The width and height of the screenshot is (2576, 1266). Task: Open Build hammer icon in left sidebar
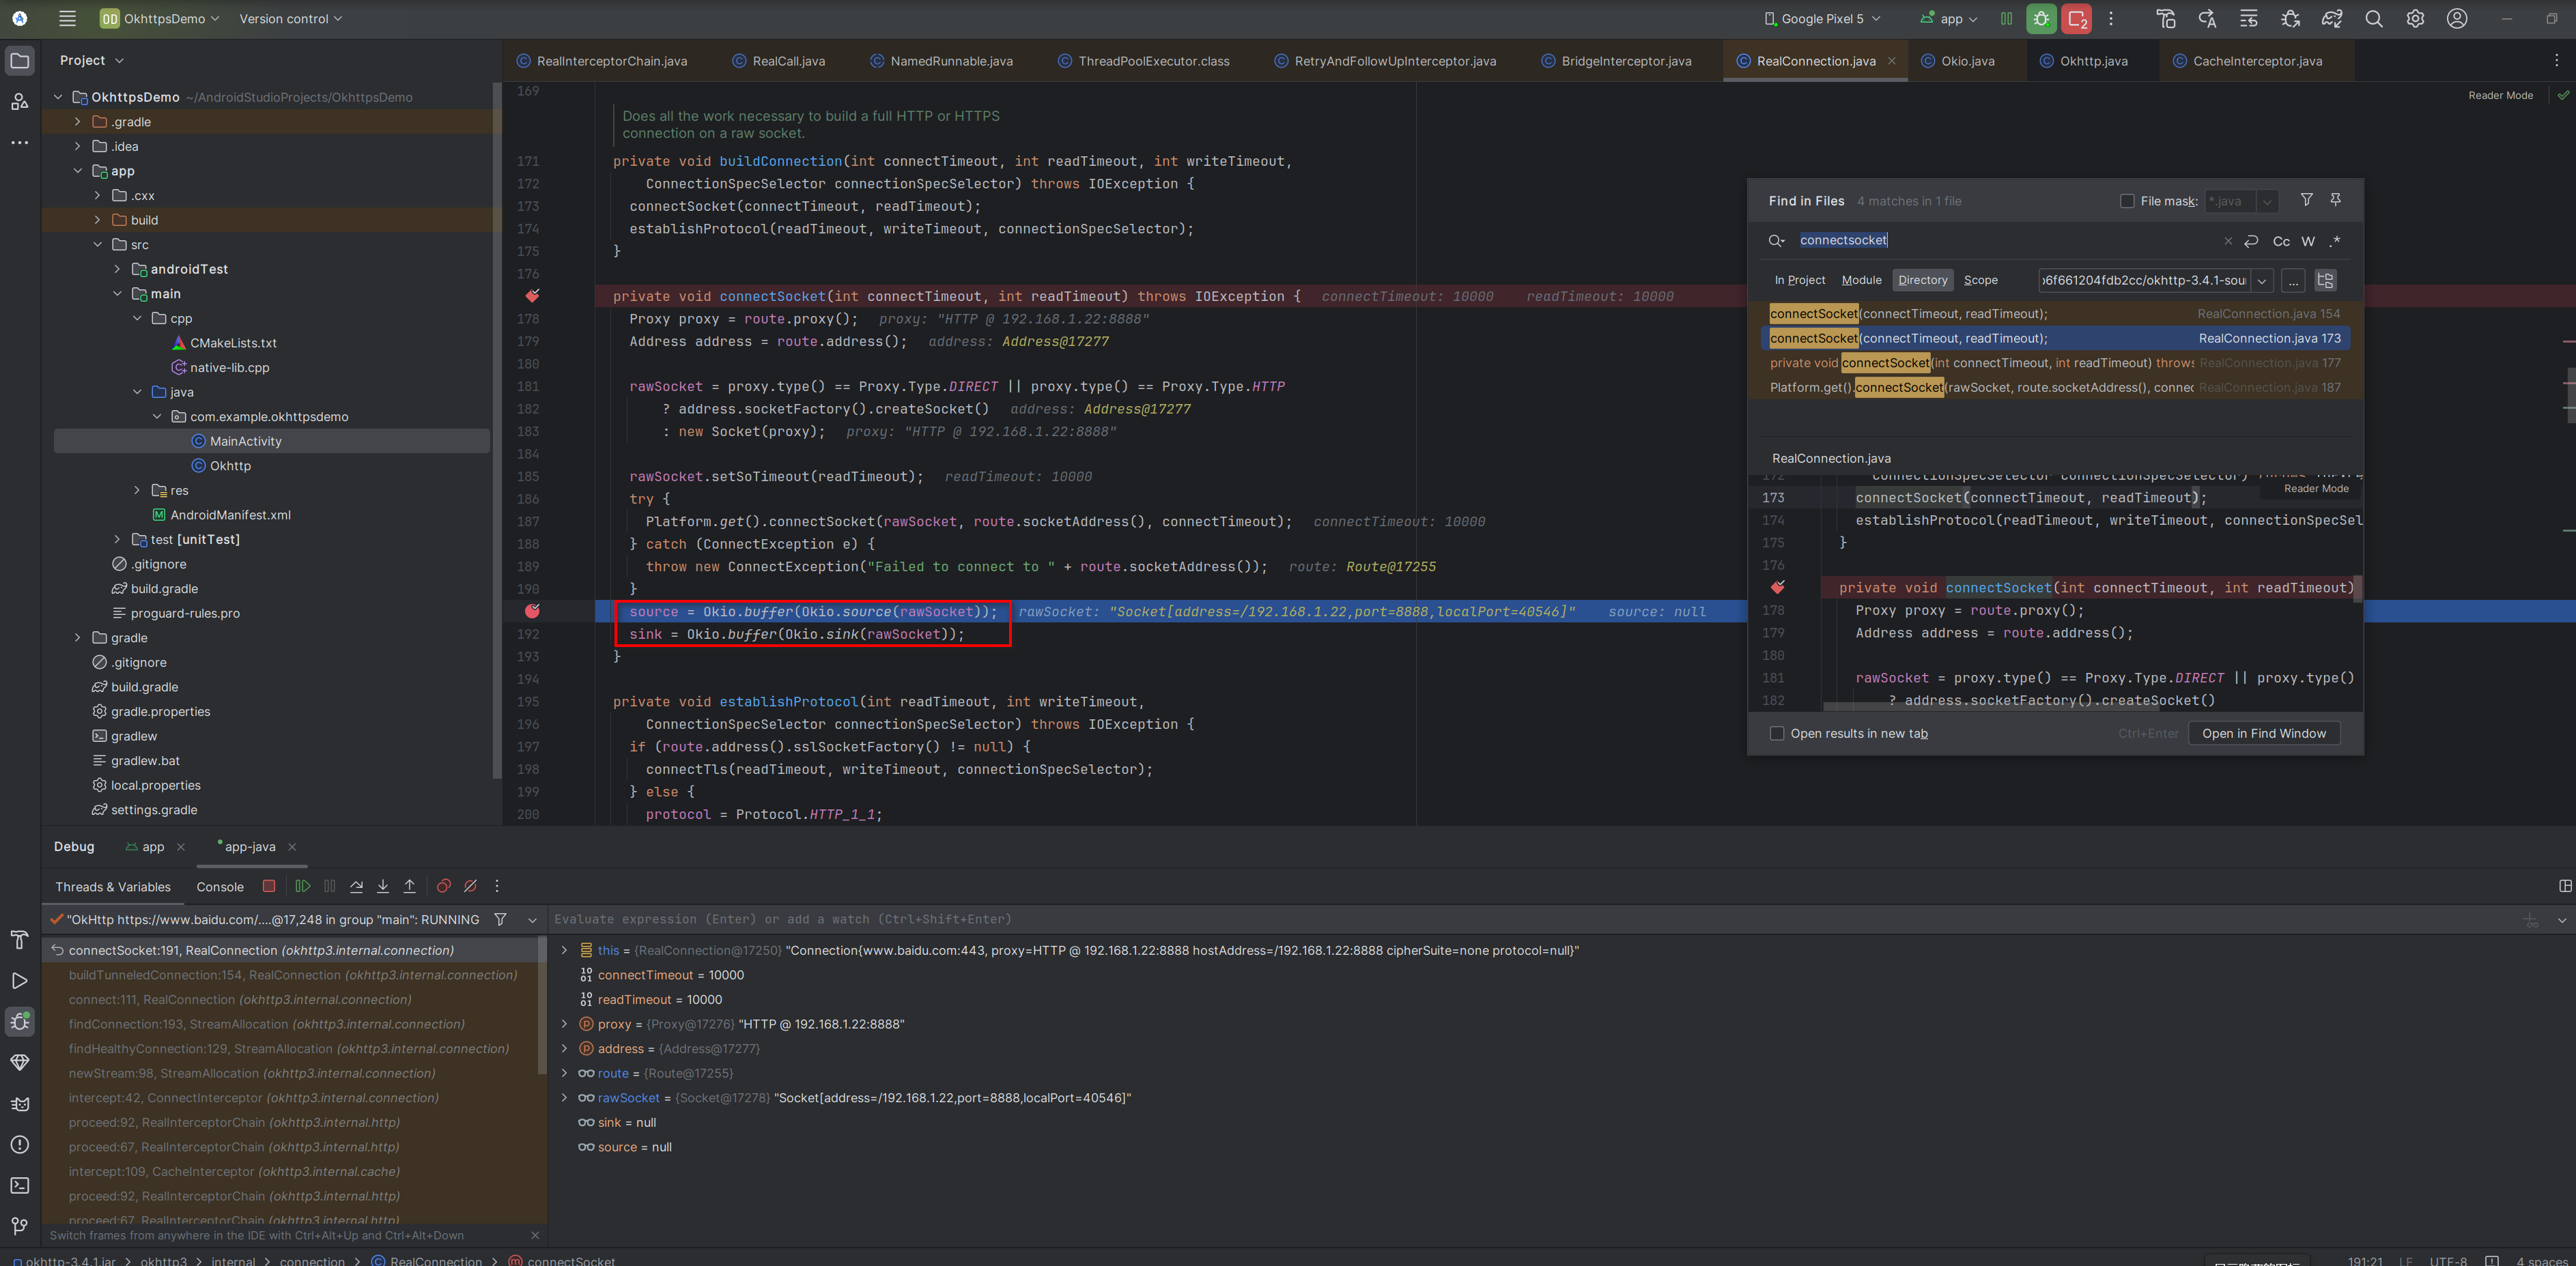point(19,940)
